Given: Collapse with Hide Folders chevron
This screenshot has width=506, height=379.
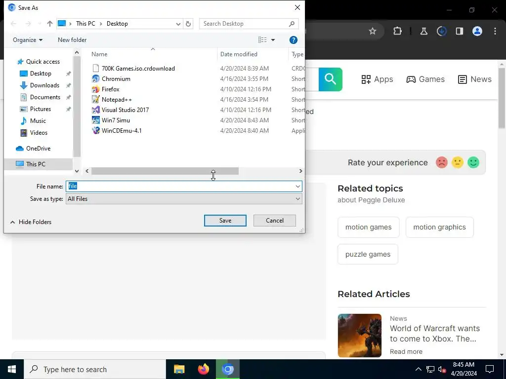Looking at the screenshot, I should pos(12,222).
